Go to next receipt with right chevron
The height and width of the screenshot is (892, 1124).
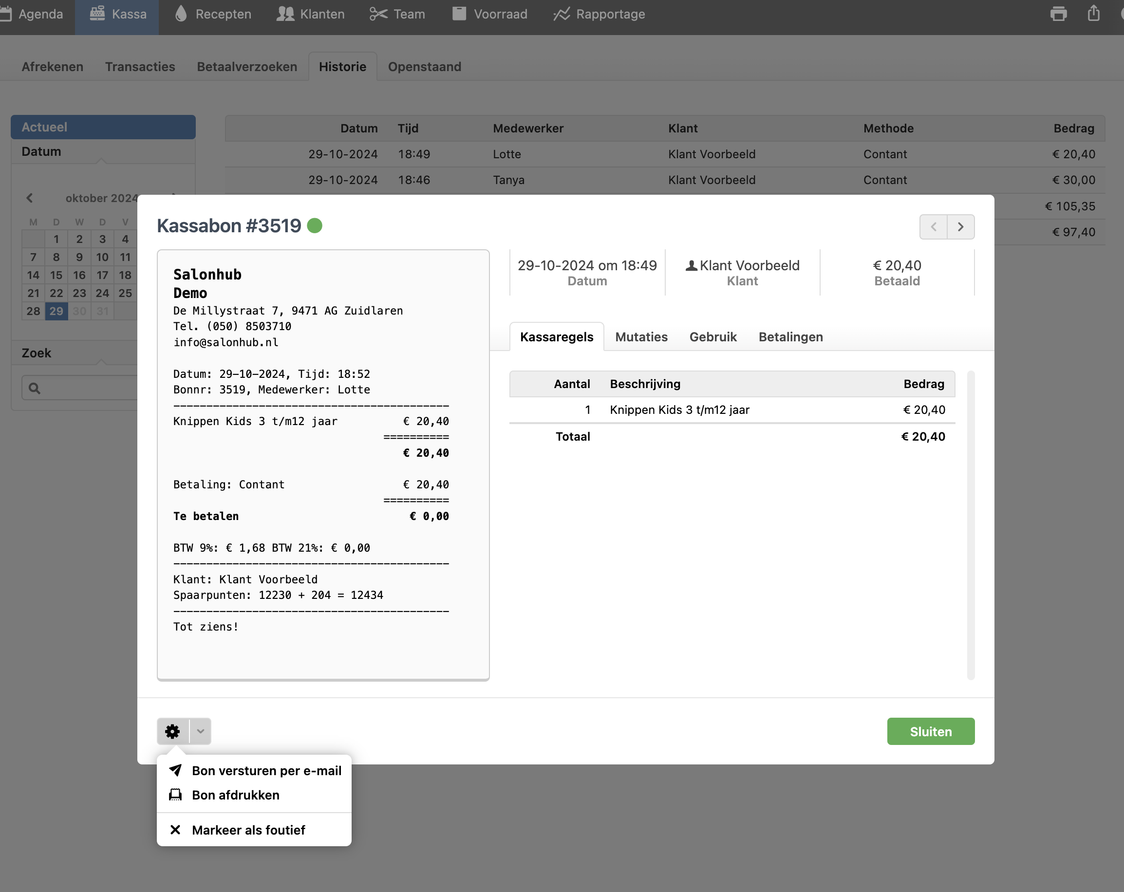(x=960, y=227)
